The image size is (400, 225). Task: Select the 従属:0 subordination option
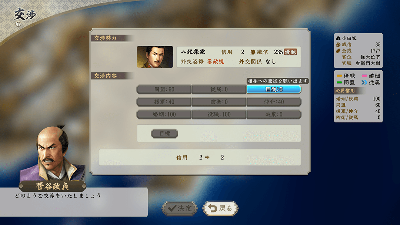219,90
